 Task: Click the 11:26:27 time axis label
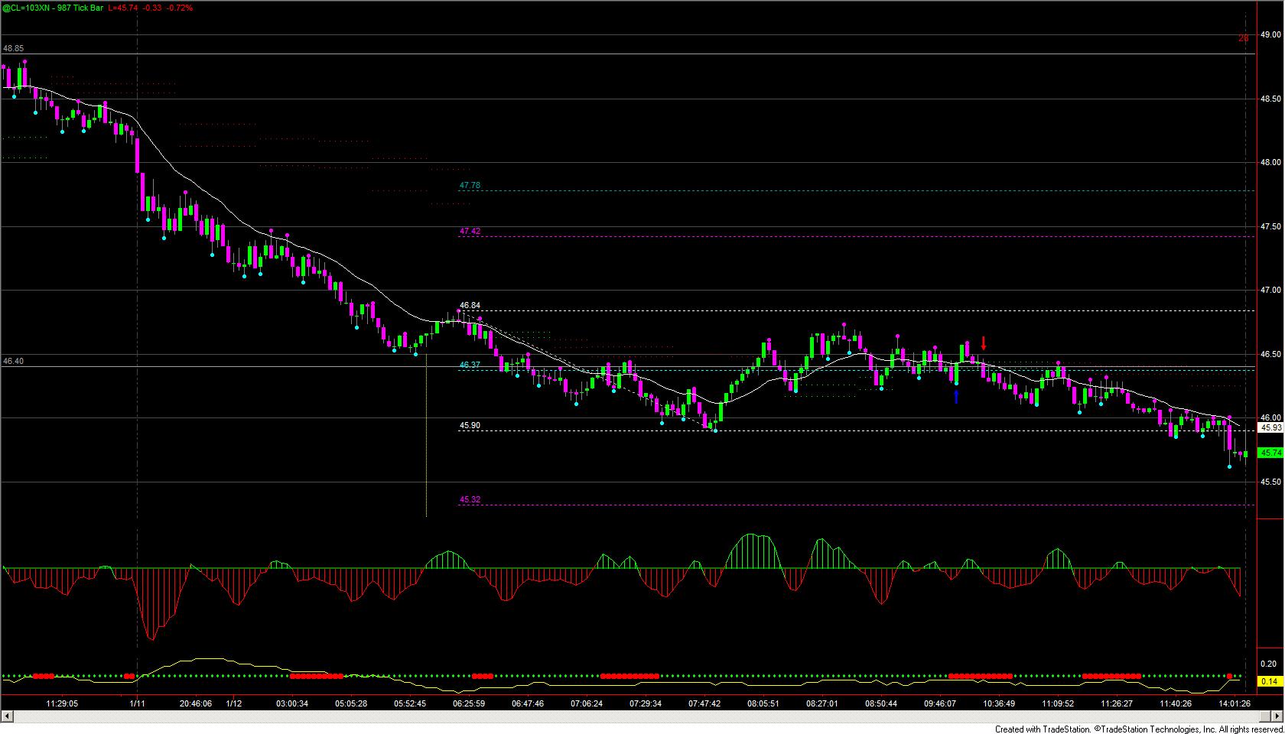pos(1117,703)
